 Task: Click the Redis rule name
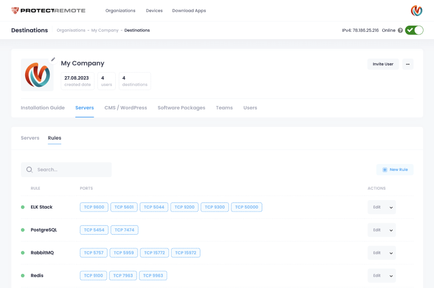(x=37, y=275)
